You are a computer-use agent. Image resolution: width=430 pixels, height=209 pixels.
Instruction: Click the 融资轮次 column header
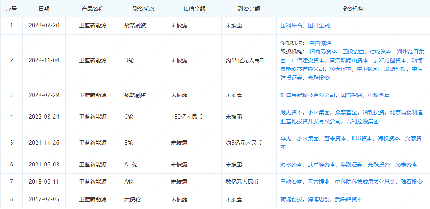[x=143, y=9]
